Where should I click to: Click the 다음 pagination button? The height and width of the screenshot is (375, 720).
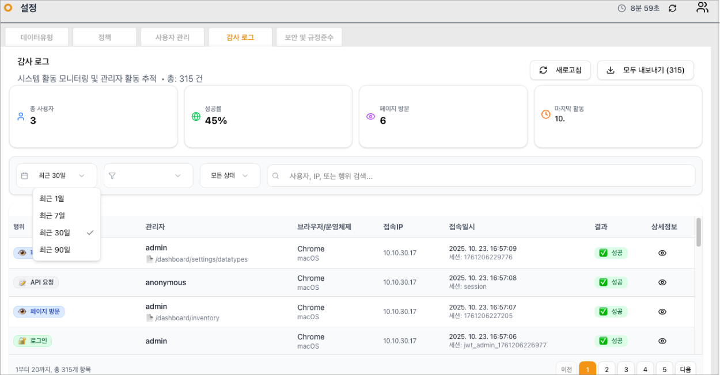click(x=685, y=369)
